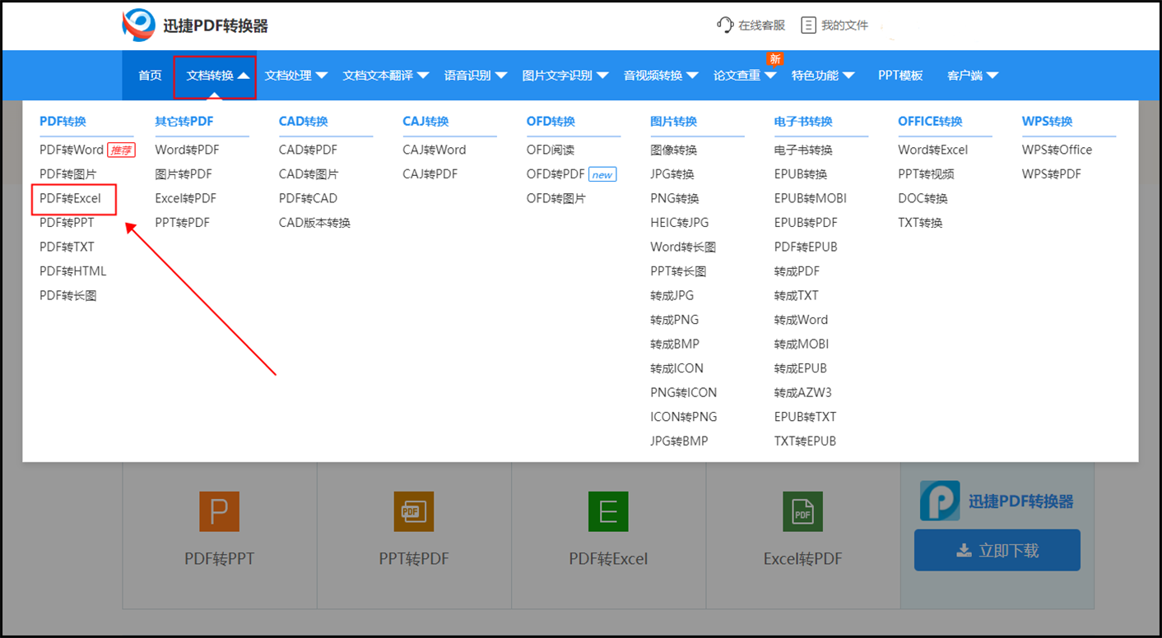Open EPUB转MOBI link
Image resolution: width=1162 pixels, height=638 pixels.
(x=810, y=198)
